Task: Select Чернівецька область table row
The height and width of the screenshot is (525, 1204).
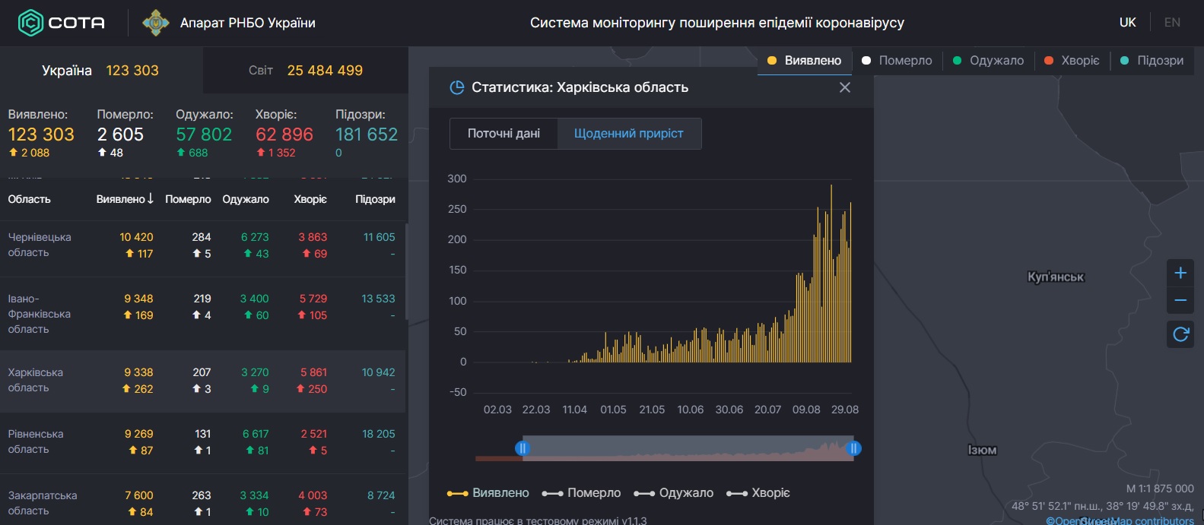Action: [x=202, y=245]
